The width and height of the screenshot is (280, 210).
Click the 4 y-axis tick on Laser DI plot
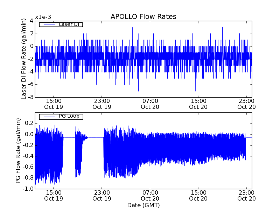[31, 21]
